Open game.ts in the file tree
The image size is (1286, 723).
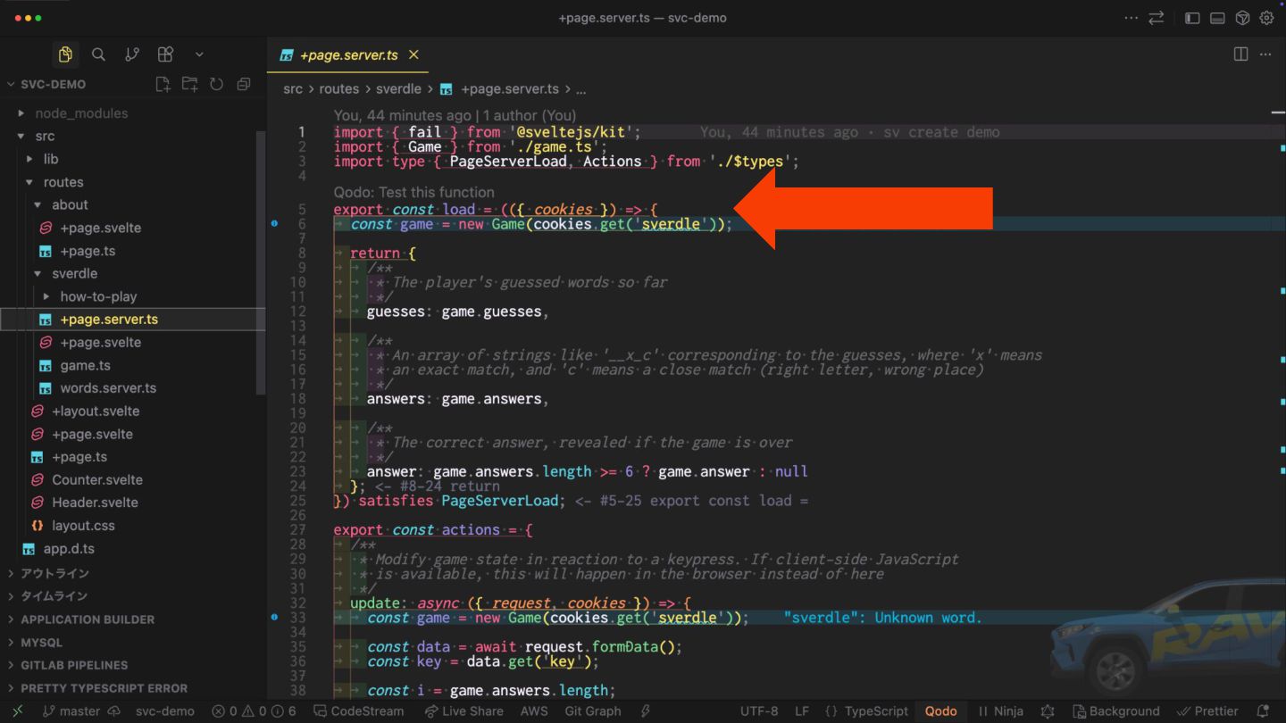point(85,365)
